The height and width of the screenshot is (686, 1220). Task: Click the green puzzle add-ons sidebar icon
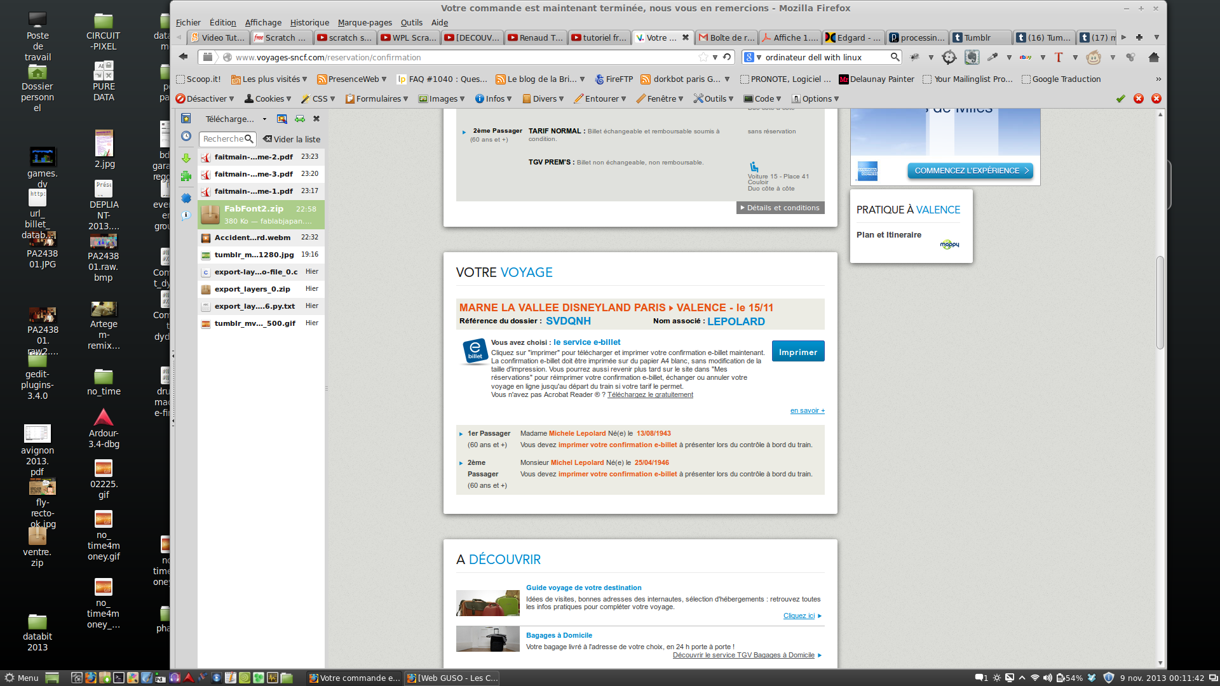pyautogui.click(x=186, y=177)
